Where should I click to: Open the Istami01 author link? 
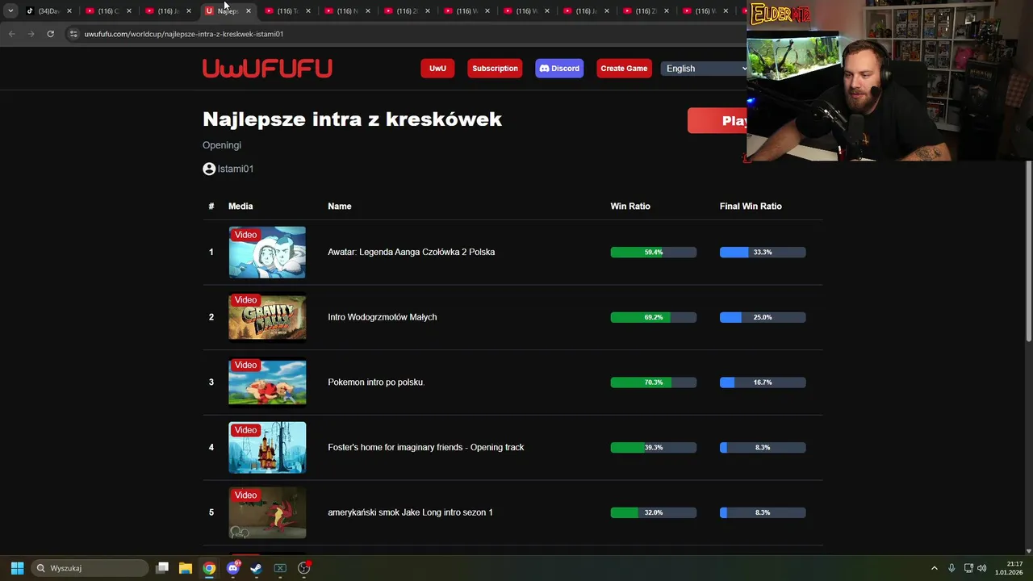point(236,169)
